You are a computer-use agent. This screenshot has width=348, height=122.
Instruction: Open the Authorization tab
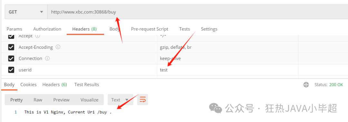(x=47, y=29)
